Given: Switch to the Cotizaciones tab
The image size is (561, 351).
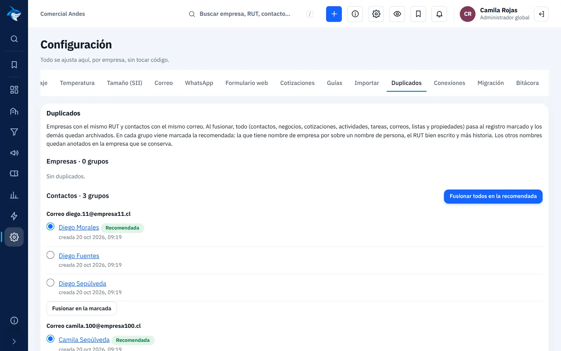Looking at the screenshot, I should tap(297, 83).
